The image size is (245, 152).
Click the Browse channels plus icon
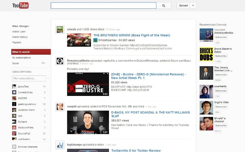point(14,147)
